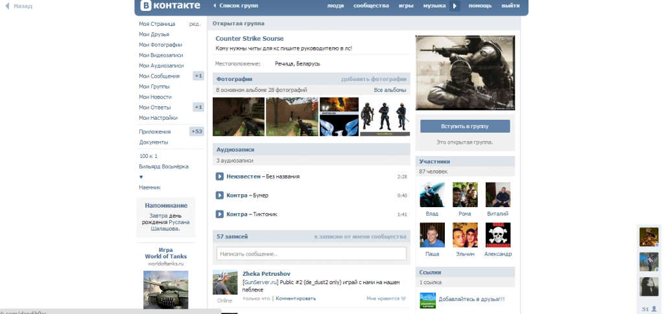
Task: Click the Приложения +53 counter badge
Action: pyautogui.click(x=196, y=131)
